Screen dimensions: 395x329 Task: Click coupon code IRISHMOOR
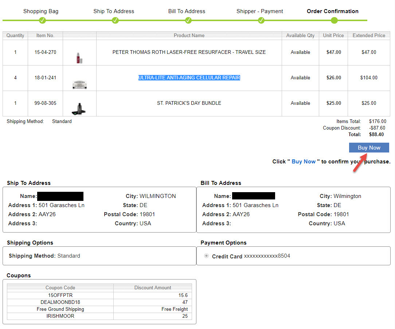pos(60,316)
